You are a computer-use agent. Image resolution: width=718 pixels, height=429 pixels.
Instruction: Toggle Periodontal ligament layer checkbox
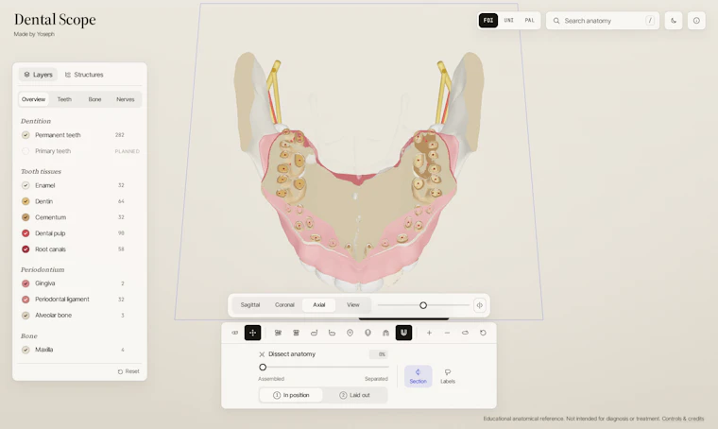(26, 300)
